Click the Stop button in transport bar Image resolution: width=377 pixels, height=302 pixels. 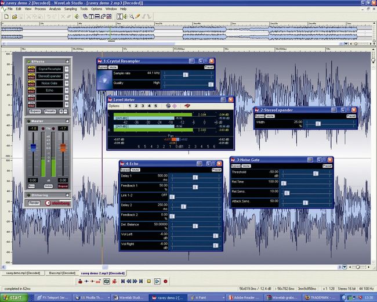pos(149,281)
